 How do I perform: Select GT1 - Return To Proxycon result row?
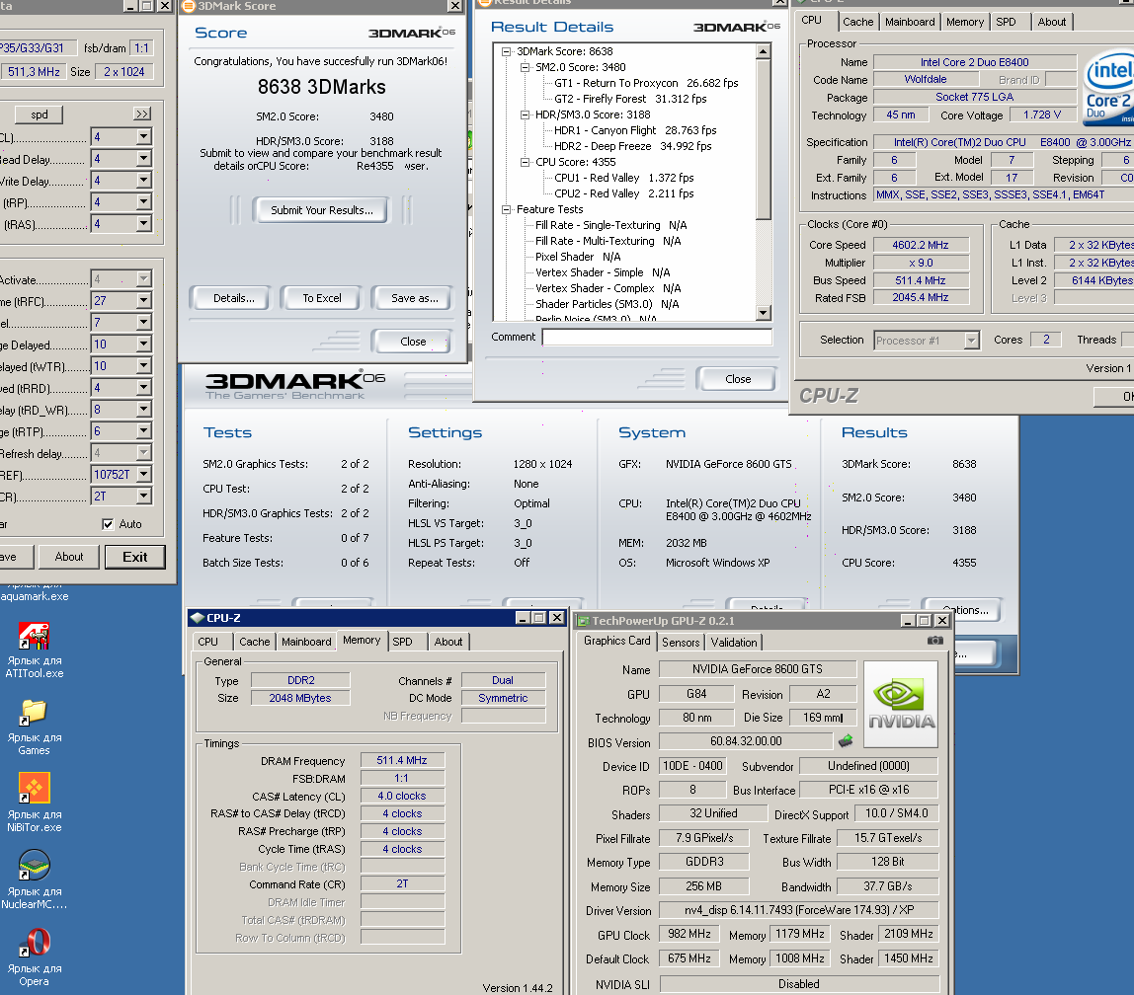pos(646,83)
